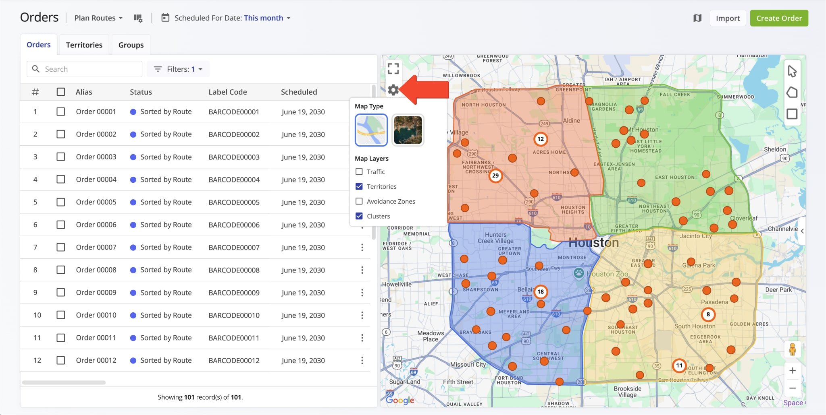Select the default road map type thumbnail

[371, 130]
